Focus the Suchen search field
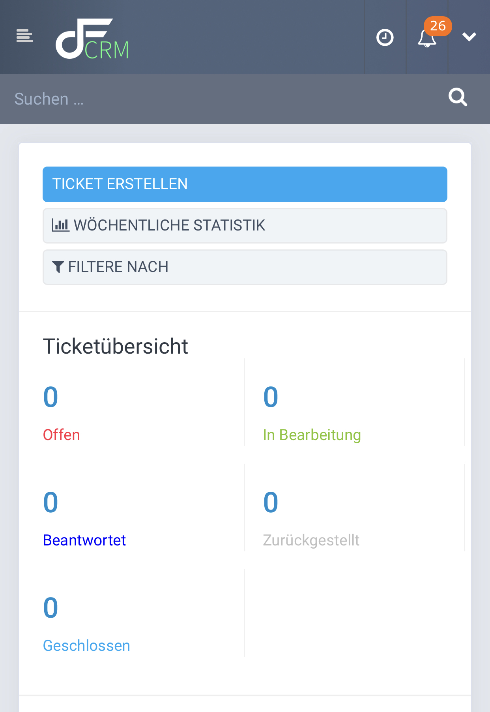490x712 pixels. point(225,99)
